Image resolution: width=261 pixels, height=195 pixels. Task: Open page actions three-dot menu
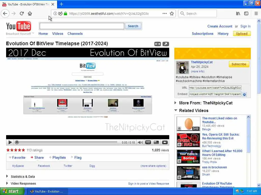pos(164,13)
